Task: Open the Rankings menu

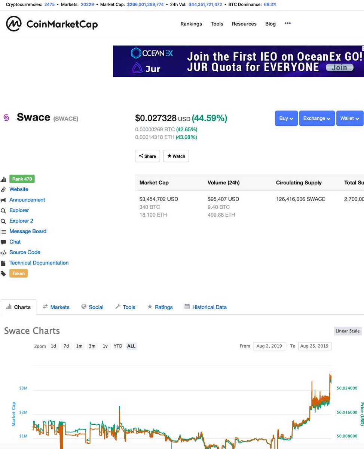Action: (x=191, y=24)
